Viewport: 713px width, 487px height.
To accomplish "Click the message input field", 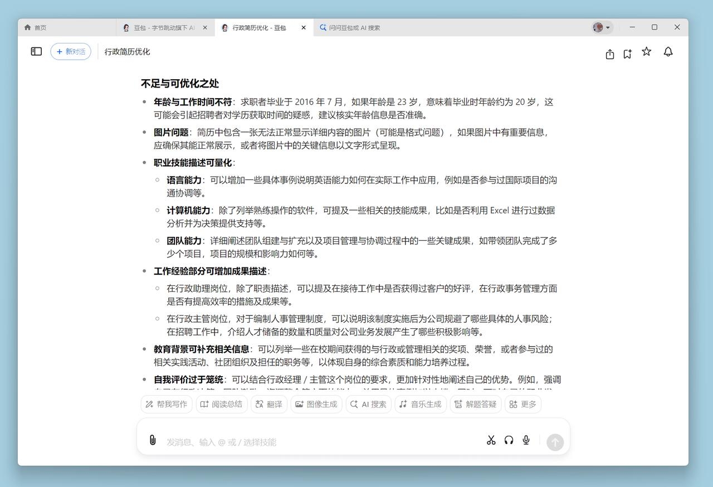I will click(318, 442).
